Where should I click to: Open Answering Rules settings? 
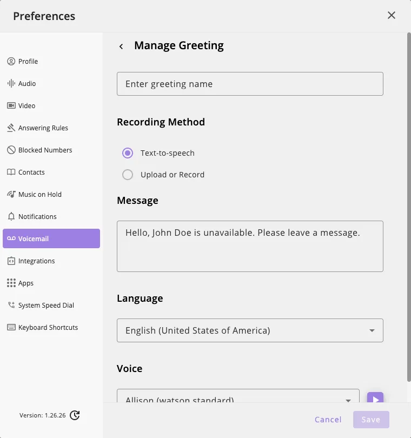pos(51,128)
